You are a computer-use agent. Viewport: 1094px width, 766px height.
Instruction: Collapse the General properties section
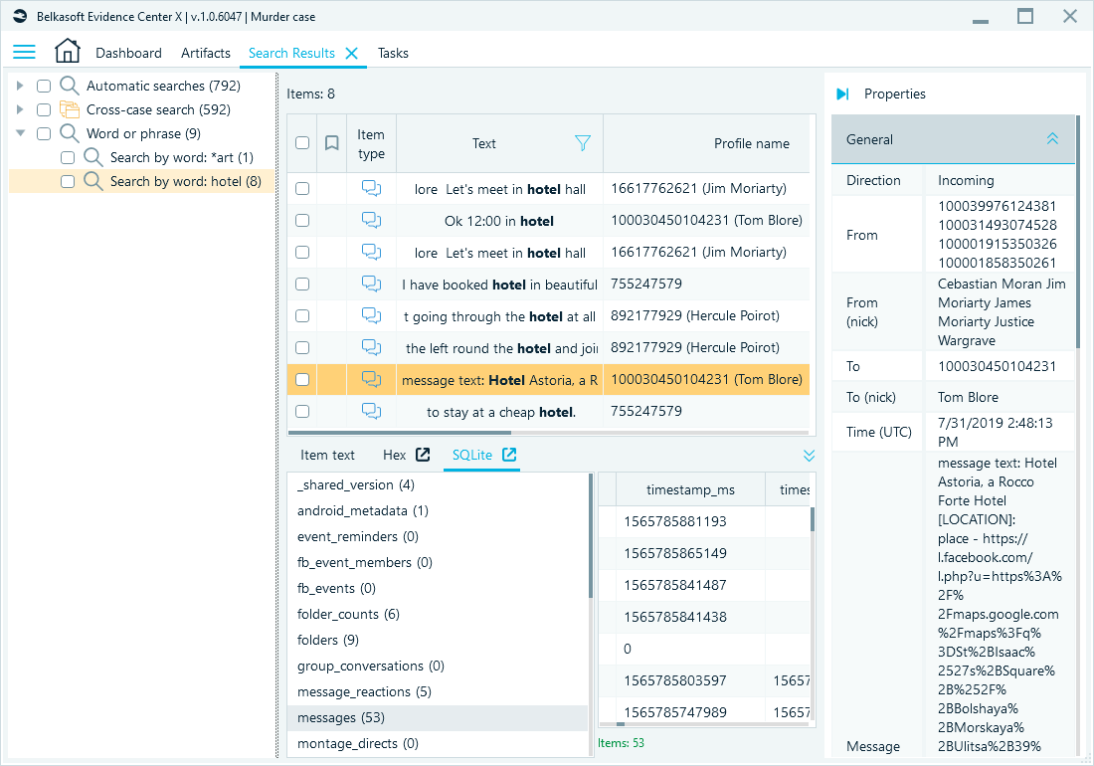pyautogui.click(x=1052, y=139)
